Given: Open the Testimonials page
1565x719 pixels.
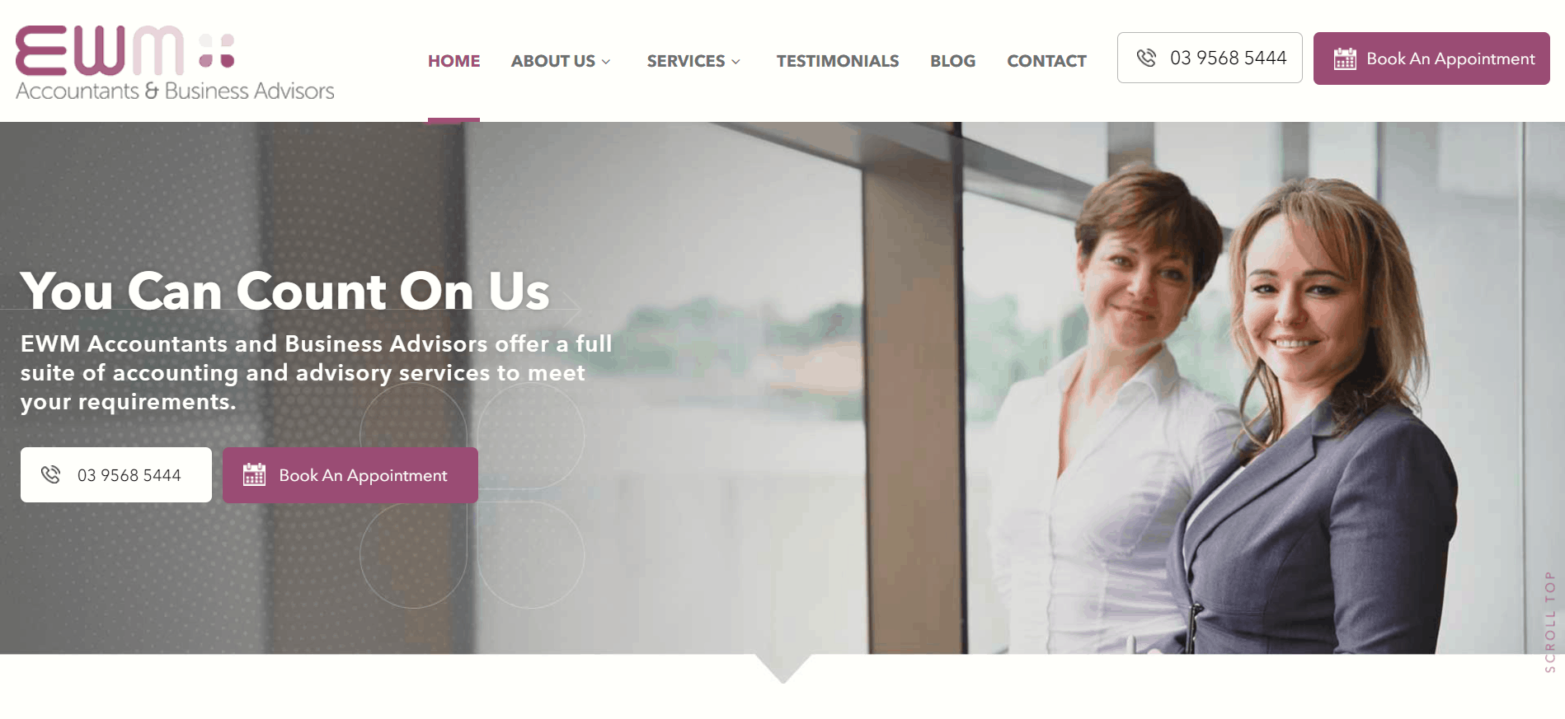Looking at the screenshot, I should [838, 61].
